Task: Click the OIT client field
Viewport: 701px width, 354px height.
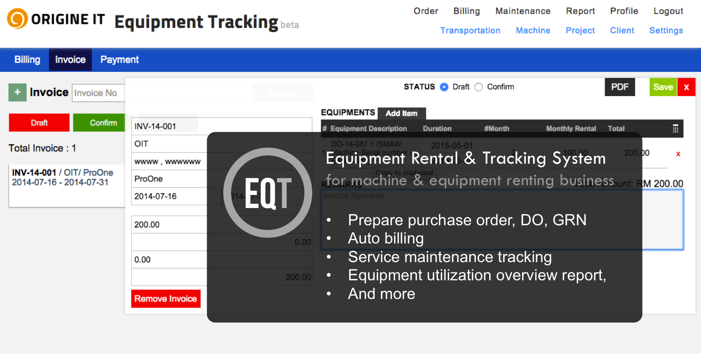Action: [x=222, y=144]
